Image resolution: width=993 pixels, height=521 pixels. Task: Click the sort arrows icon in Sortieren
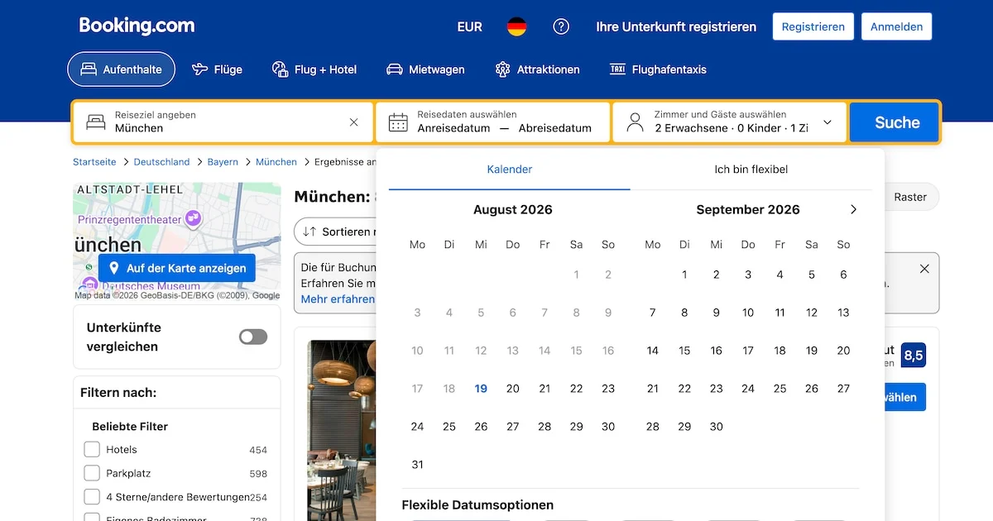click(x=309, y=232)
